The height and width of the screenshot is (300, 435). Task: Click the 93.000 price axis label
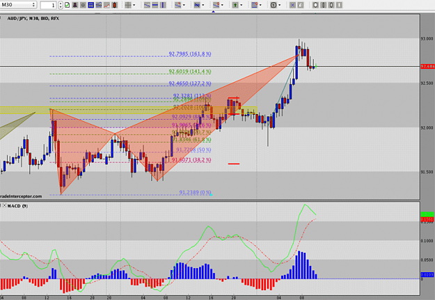click(x=427, y=39)
